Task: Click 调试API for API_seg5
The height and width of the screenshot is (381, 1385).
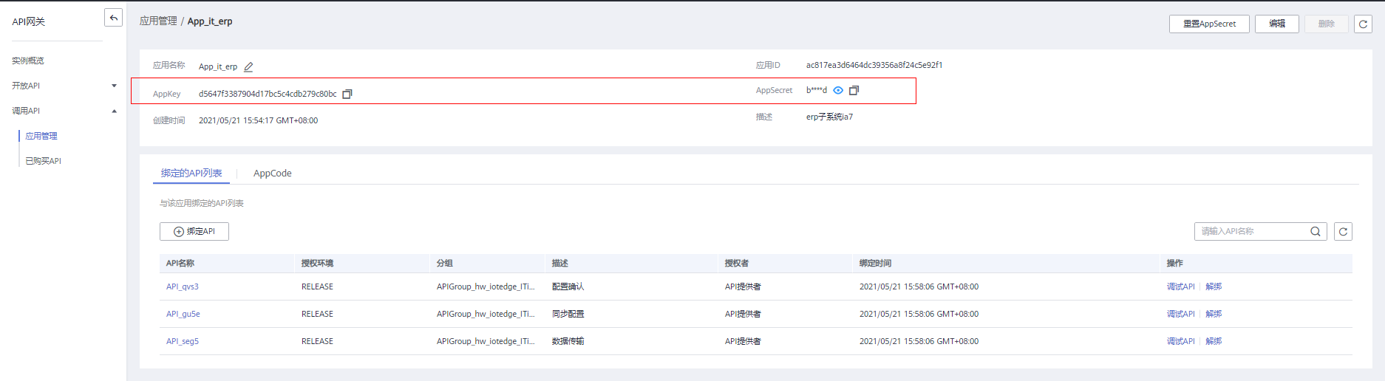Action: click(1180, 342)
